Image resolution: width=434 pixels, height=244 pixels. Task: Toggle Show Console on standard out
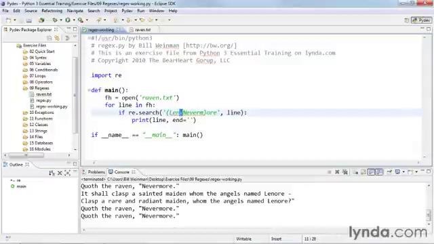point(371,172)
